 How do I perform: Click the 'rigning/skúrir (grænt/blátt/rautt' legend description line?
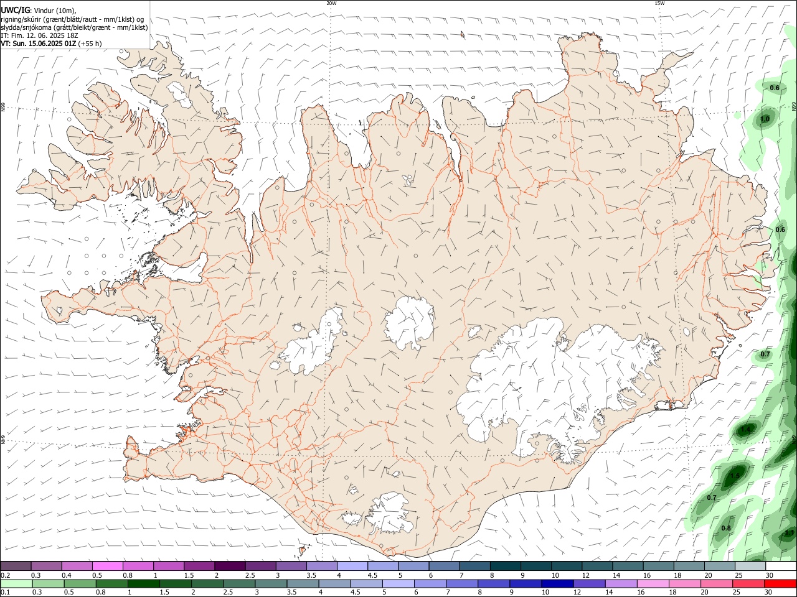[x=72, y=19]
